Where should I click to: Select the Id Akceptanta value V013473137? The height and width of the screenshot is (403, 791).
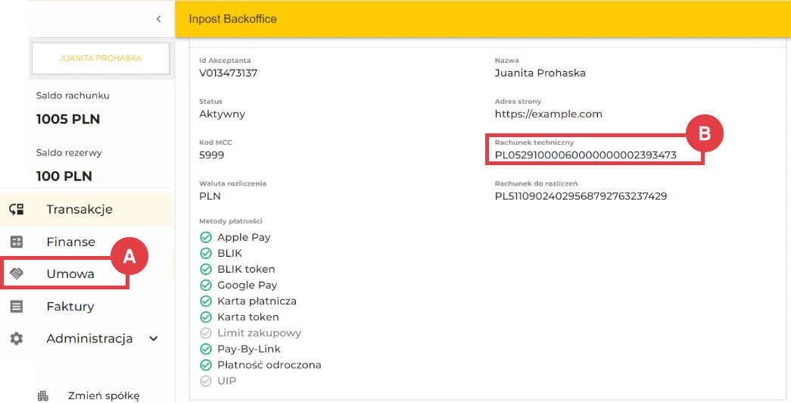228,73
